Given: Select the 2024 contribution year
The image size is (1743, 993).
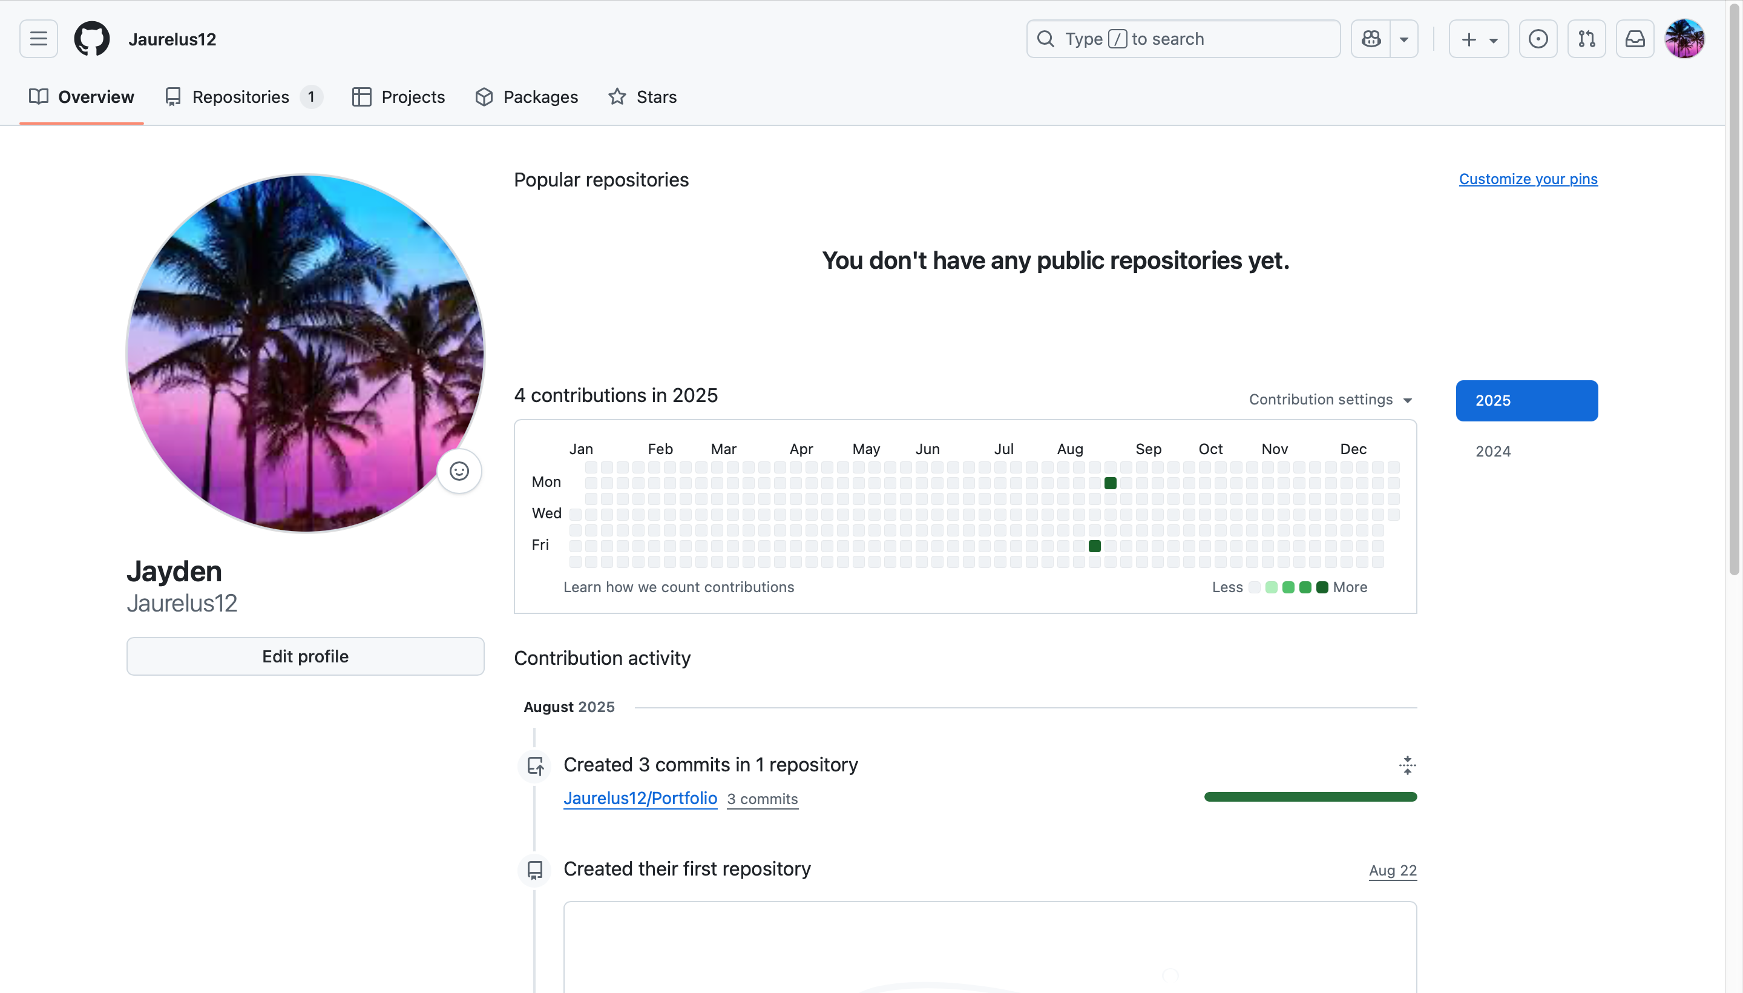Looking at the screenshot, I should (1493, 452).
